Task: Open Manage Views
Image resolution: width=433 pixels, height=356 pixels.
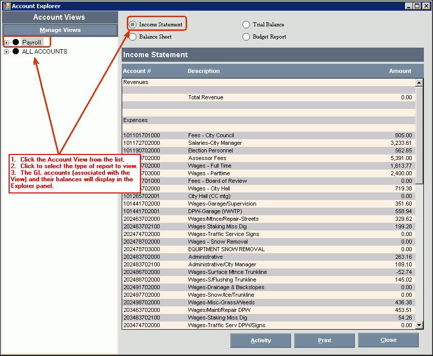Action: click(x=60, y=30)
